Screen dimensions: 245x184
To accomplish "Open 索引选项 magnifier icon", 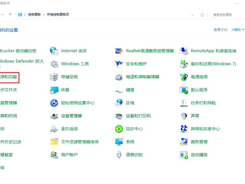I will [54, 129].
